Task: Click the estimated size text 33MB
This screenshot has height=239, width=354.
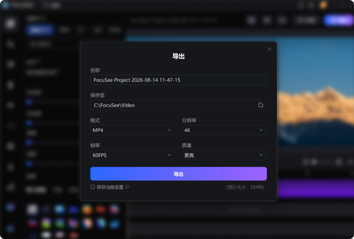Action: tap(245, 187)
